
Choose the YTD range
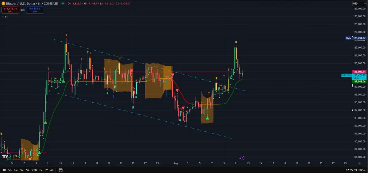(34, 170)
